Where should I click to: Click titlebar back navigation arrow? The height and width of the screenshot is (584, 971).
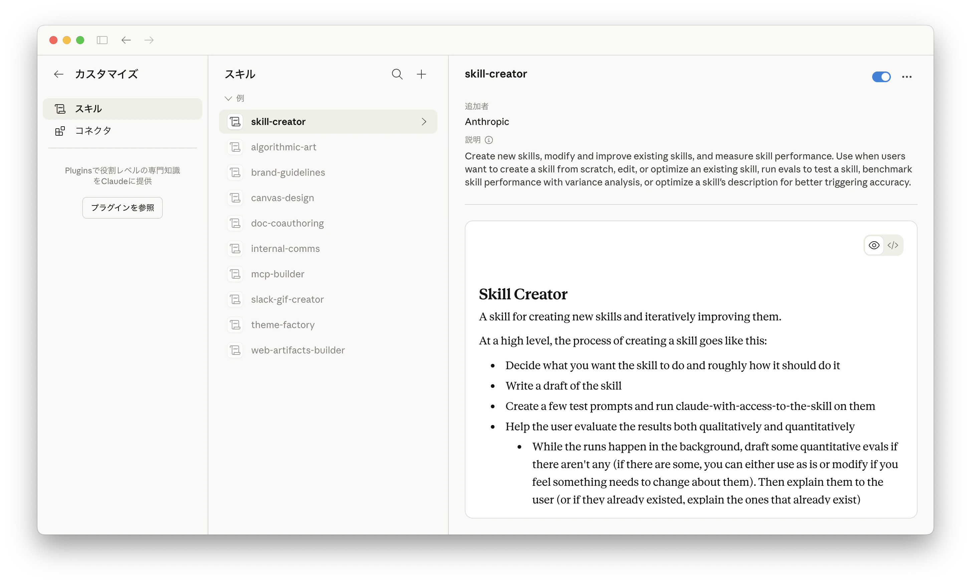[126, 40]
